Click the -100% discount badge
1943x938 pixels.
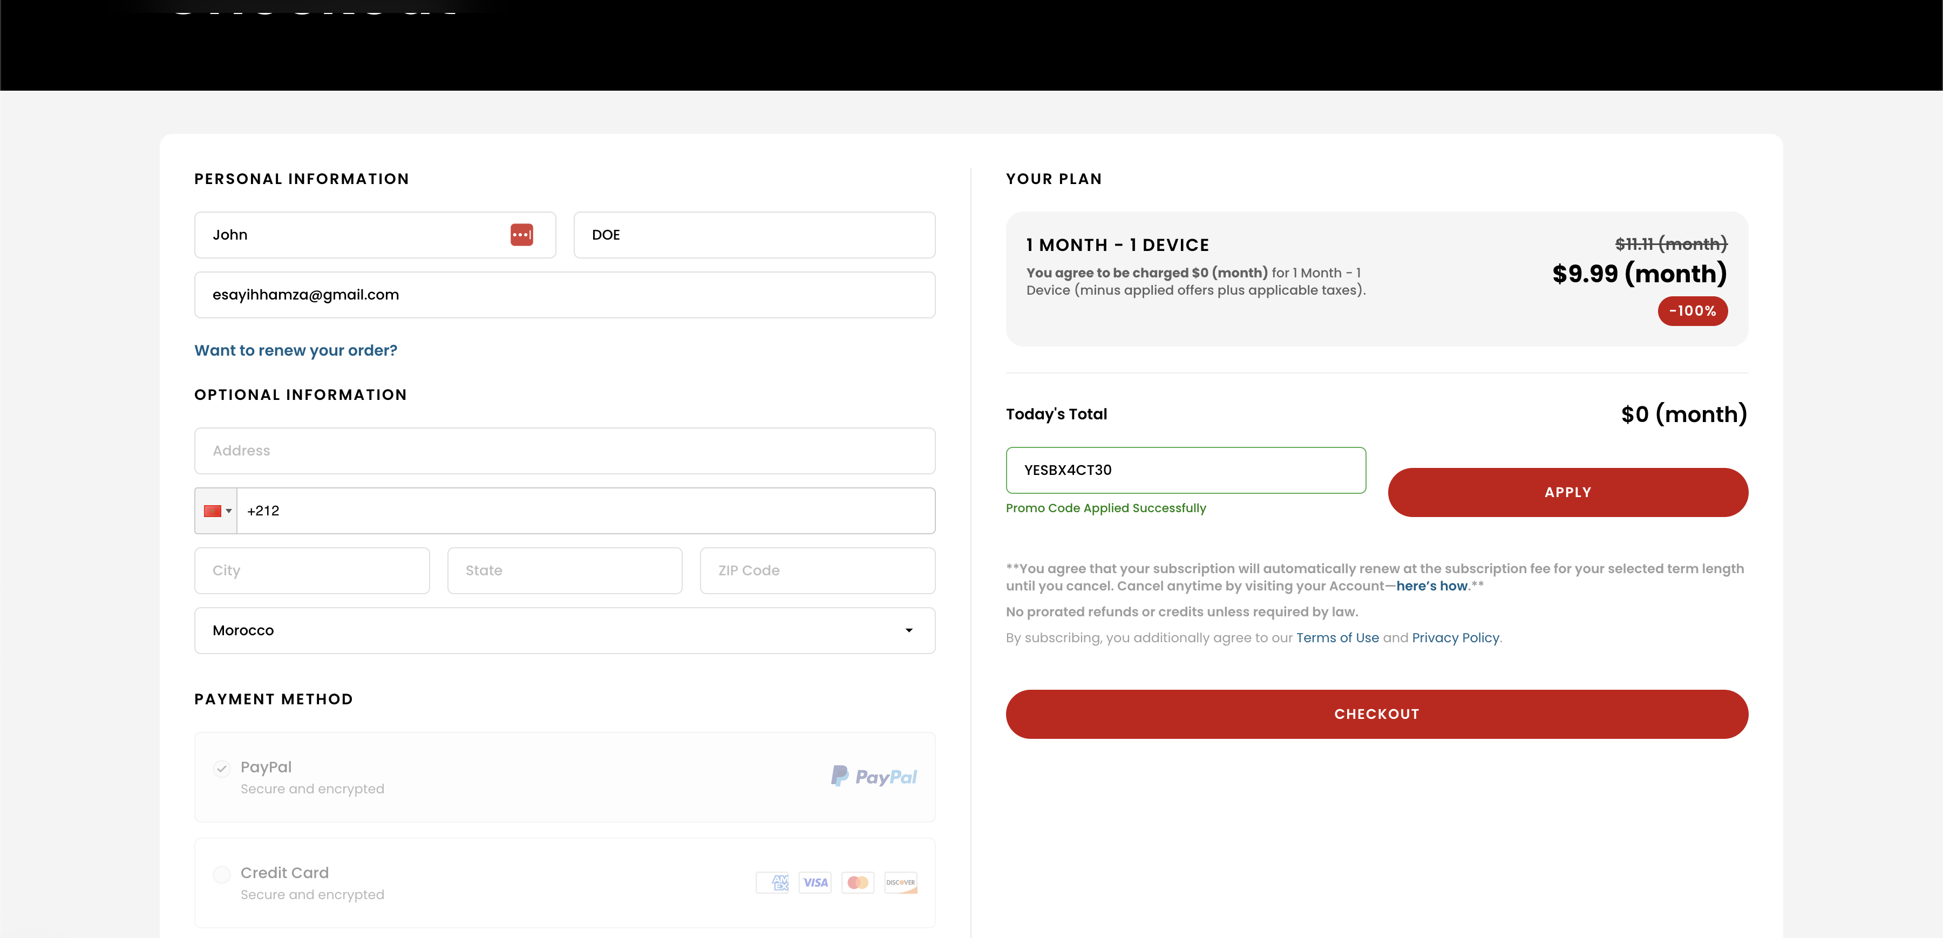click(1692, 311)
